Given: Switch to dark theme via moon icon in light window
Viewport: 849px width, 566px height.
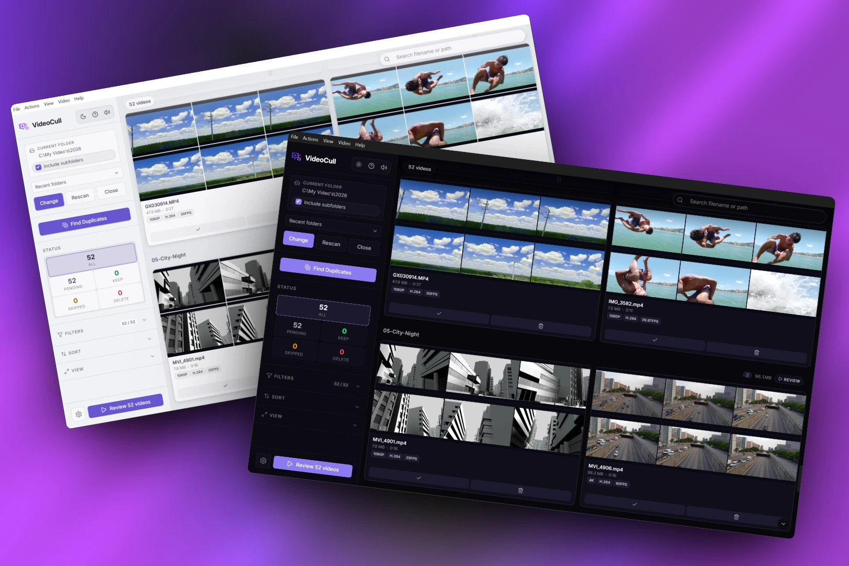Looking at the screenshot, I should click(83, 116).
